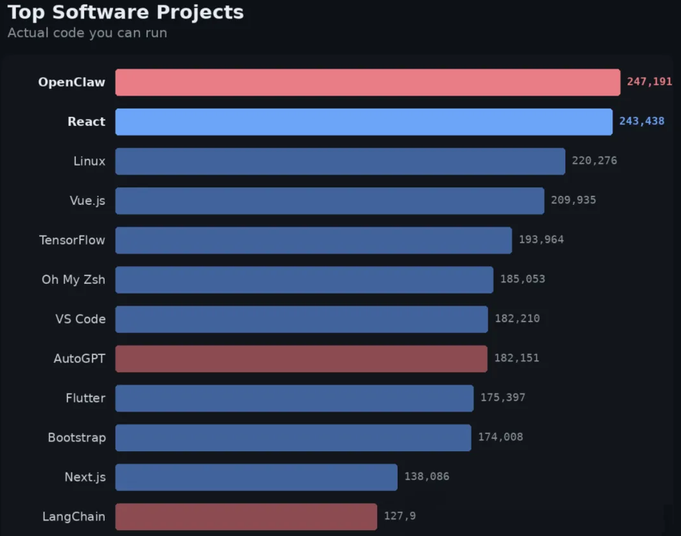The width and height of the screenshot is (681, 536).
Task: Click the Oh My Zsh label
Action: 73,279
